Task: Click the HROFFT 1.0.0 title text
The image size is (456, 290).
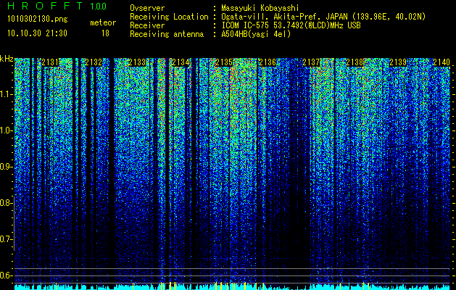Action: click(x=57, y=6)
